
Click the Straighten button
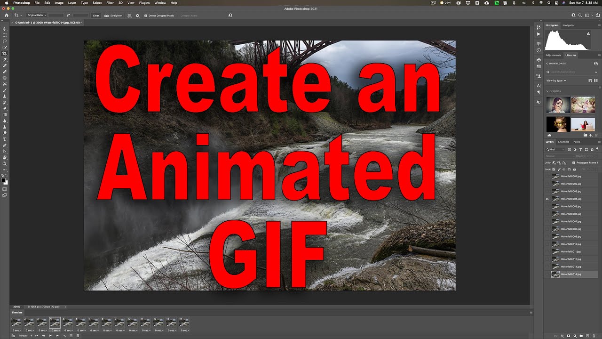(113, 16)
